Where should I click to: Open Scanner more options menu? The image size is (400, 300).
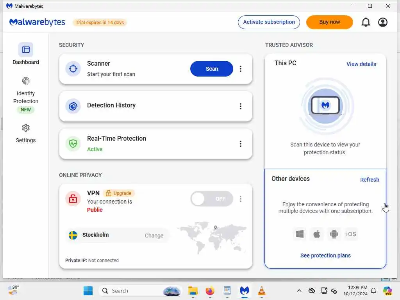pyautogui.click(x=241, y=69)
